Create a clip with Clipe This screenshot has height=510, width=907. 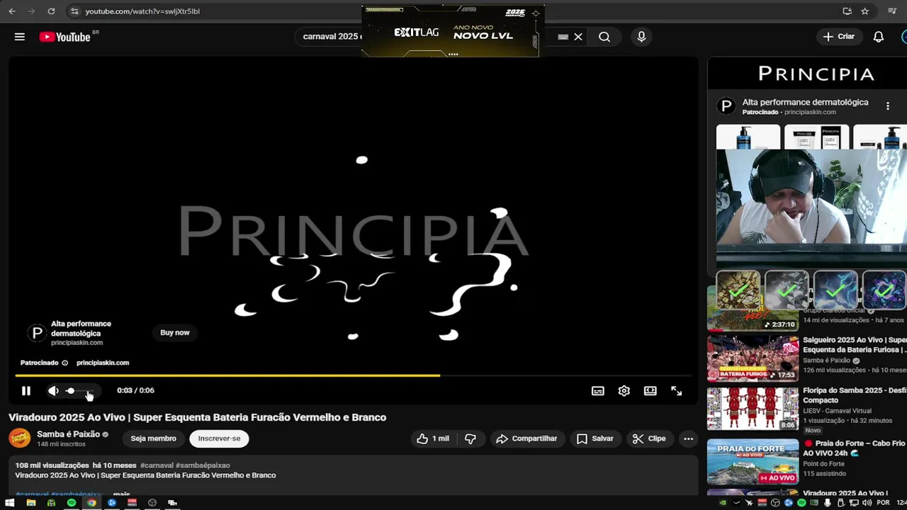pyautogui.click(x=649, y=438)
